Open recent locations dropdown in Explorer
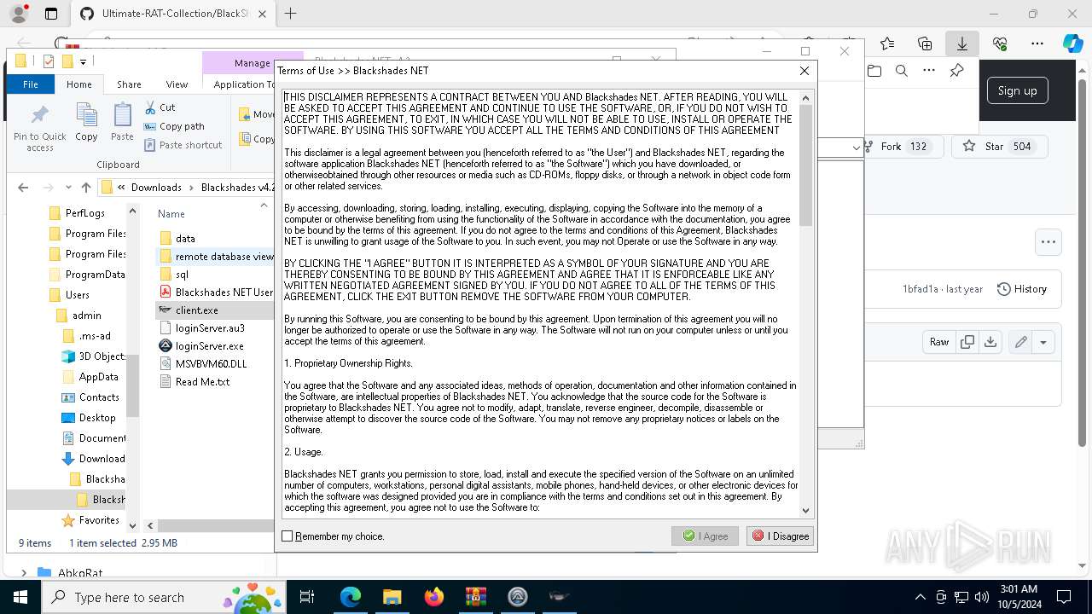The height and width of the screenshot is (614, 1092). point(67,188)
